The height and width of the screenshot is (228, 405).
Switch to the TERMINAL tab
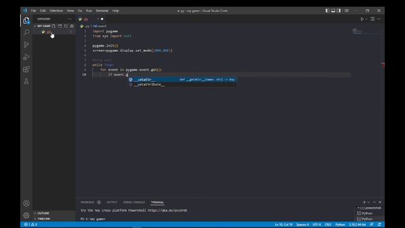click(x=158, y=202)
